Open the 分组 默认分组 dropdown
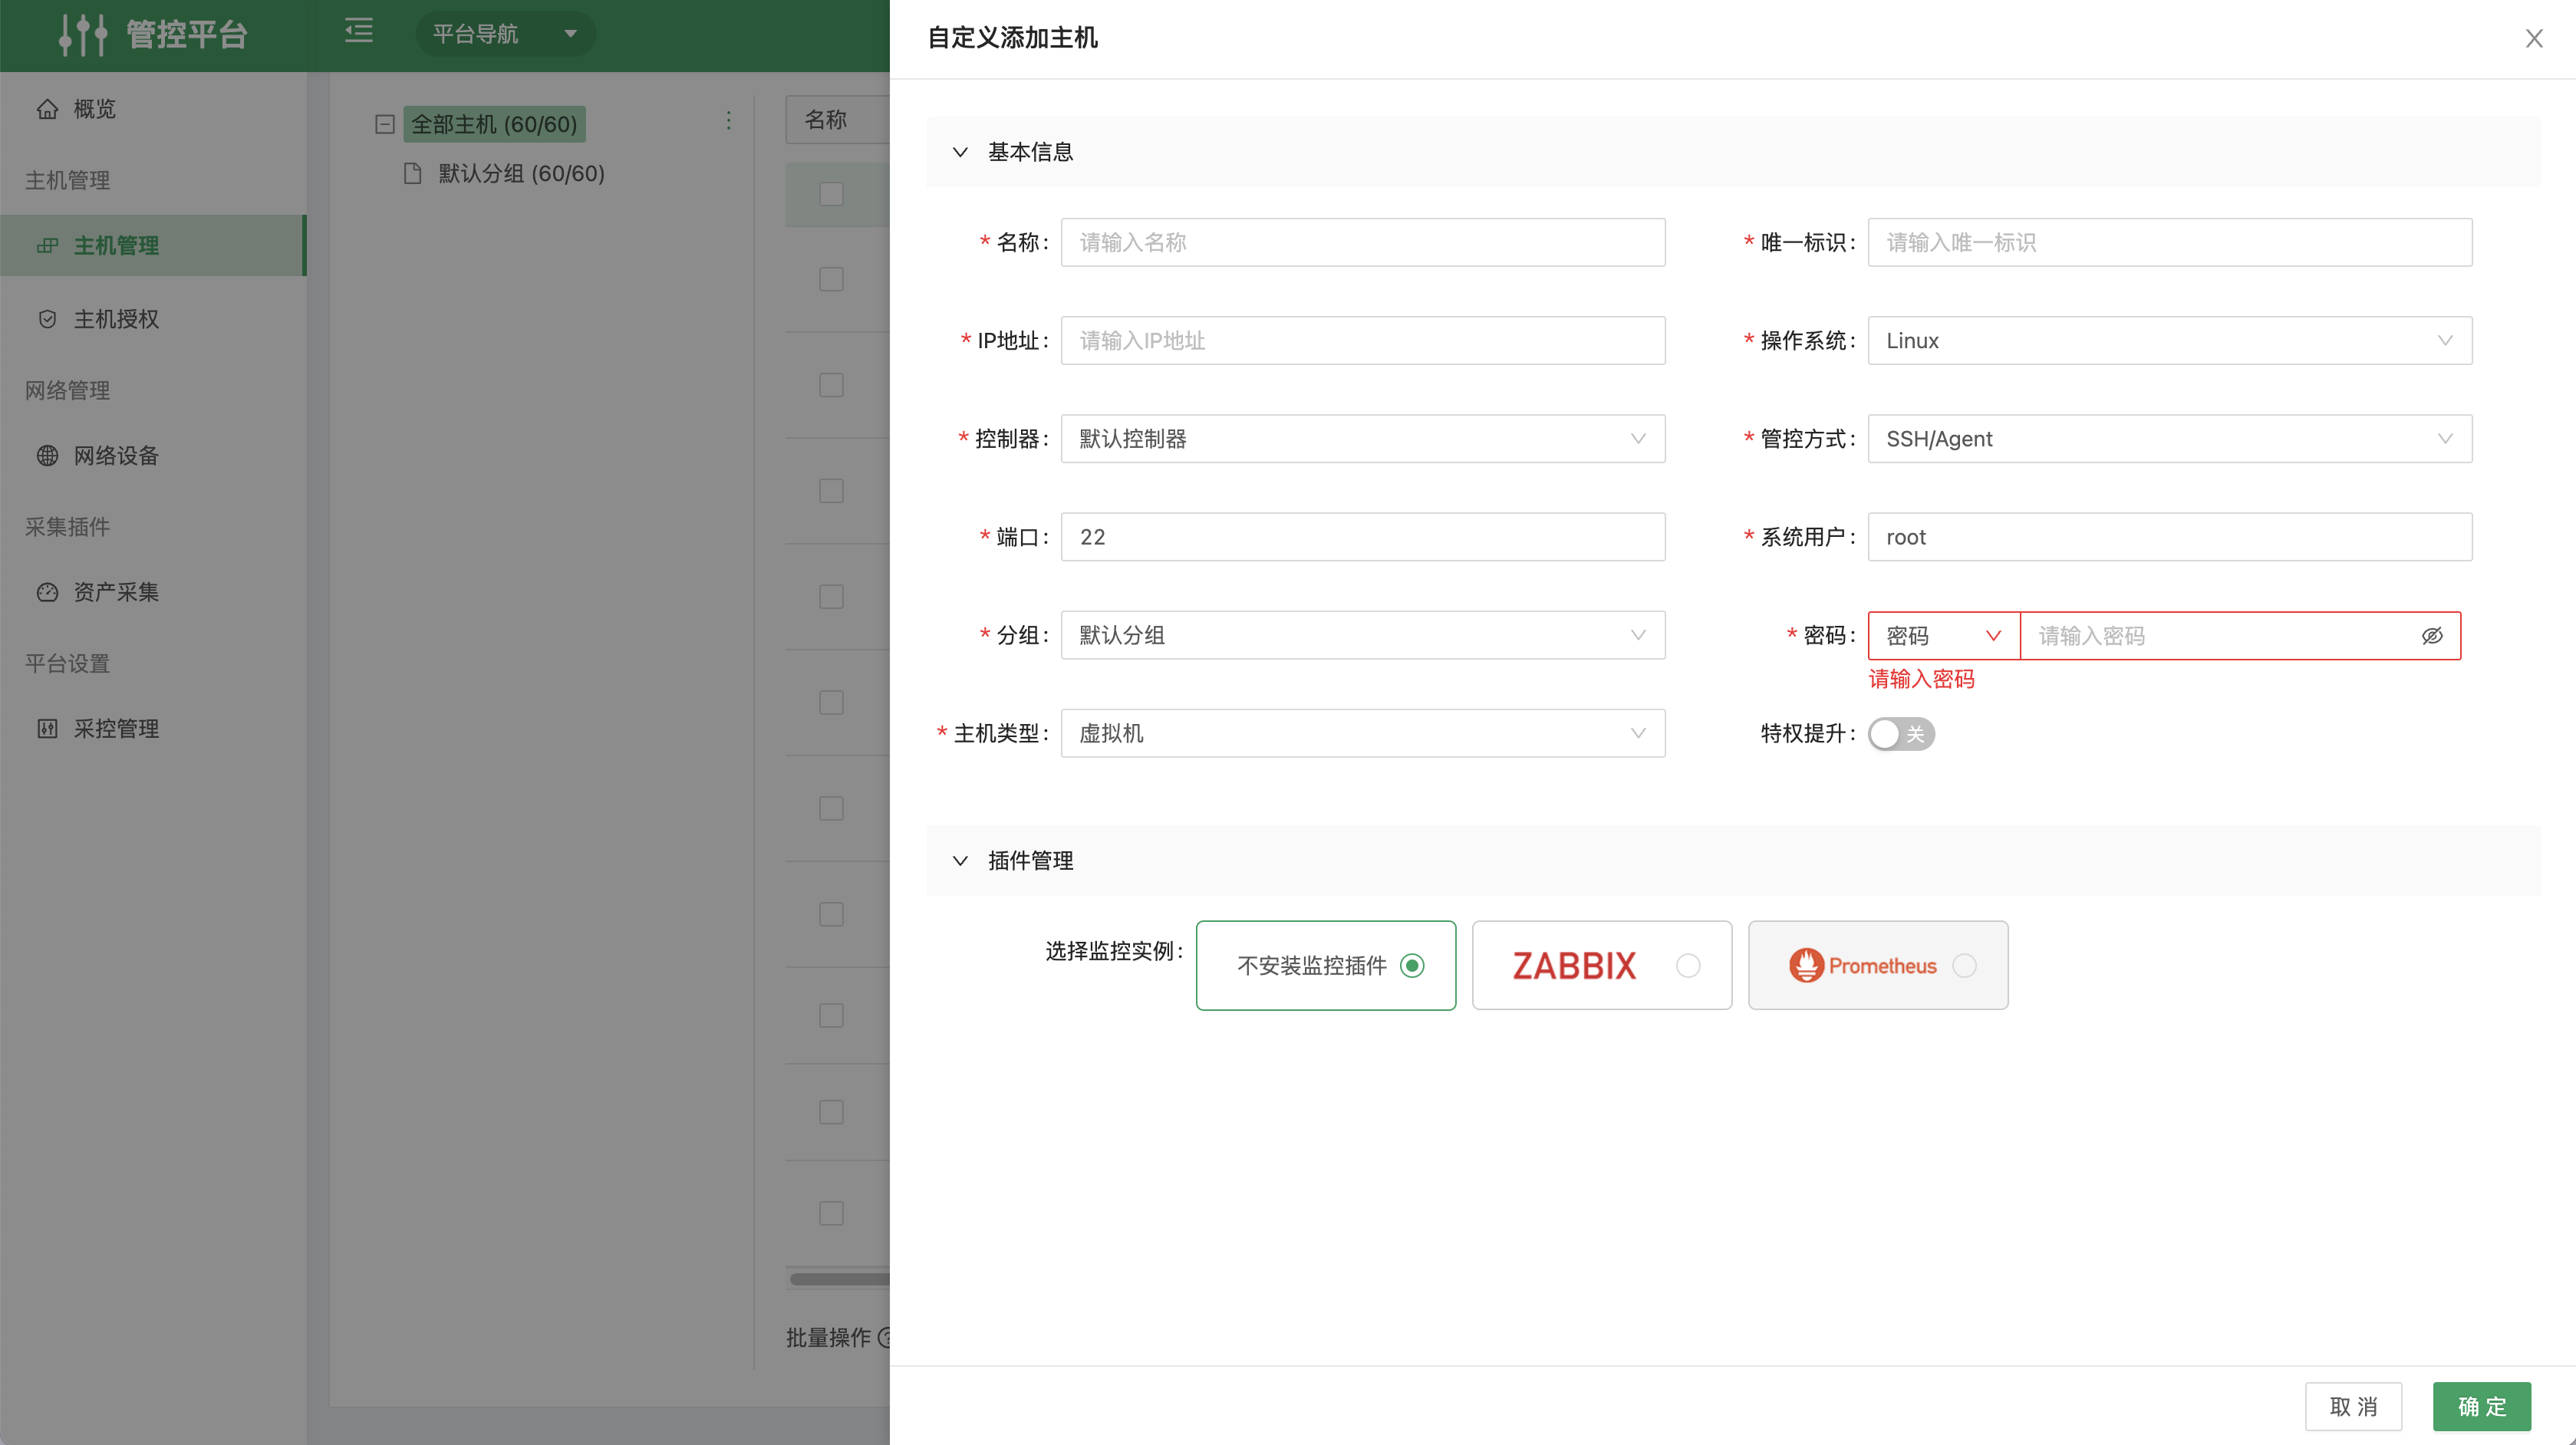This screenshot has height=1445, width=2576. point(1363,635)
